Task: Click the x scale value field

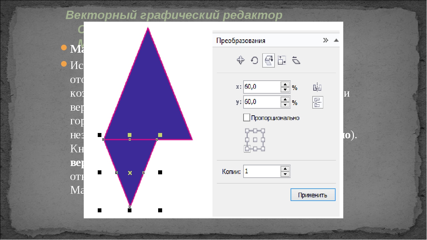Action: point(262,87)
